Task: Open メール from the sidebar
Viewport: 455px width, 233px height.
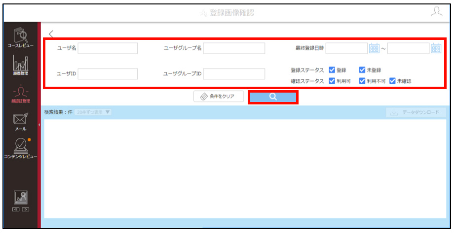Action: pos(21,122)
